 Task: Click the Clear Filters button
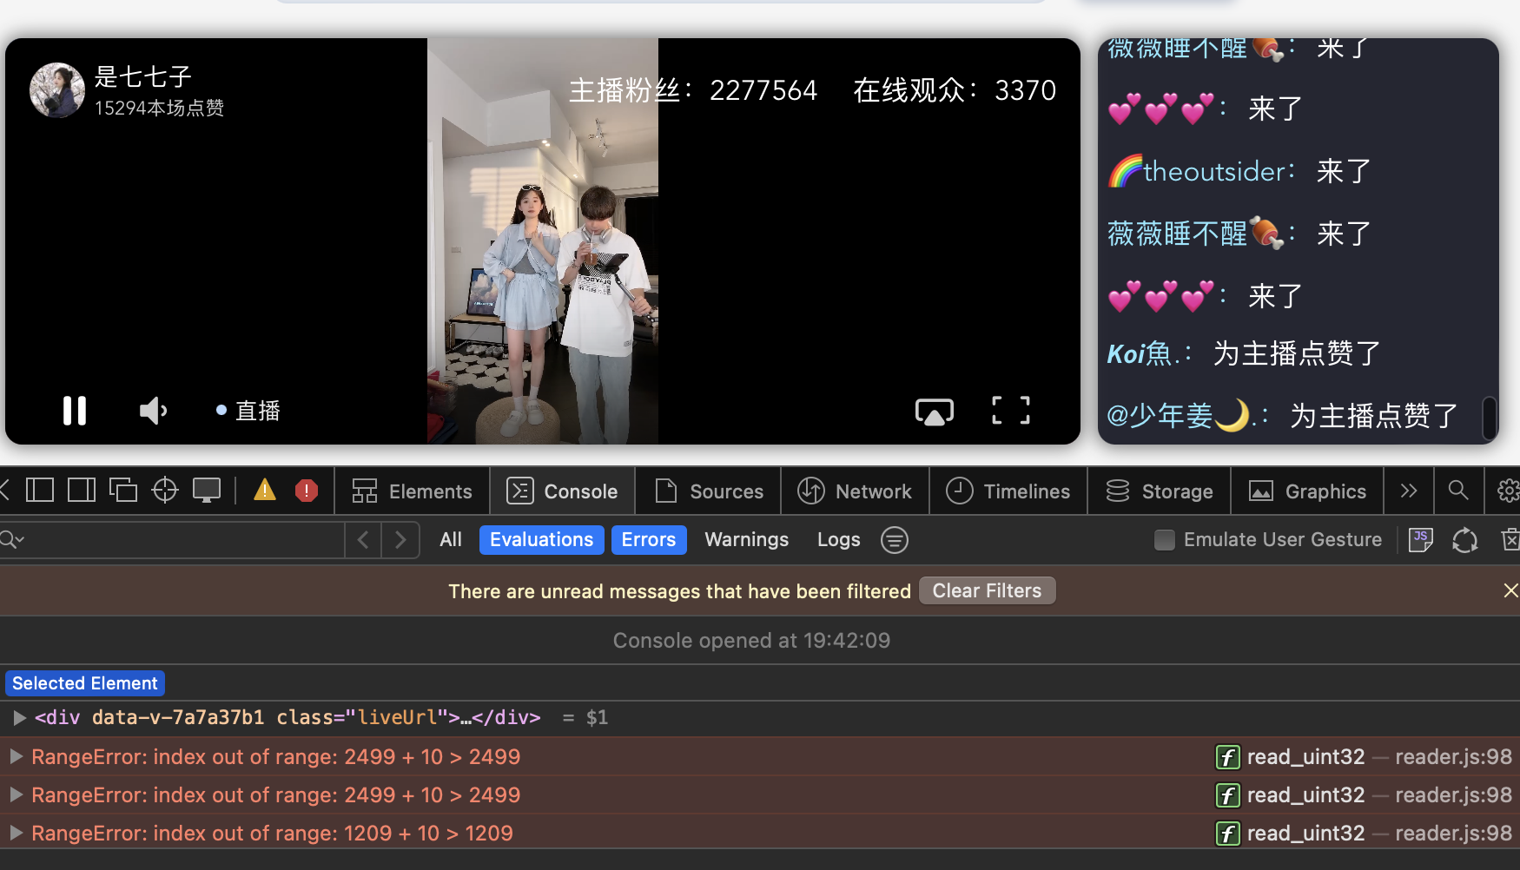tap(987, 590)
